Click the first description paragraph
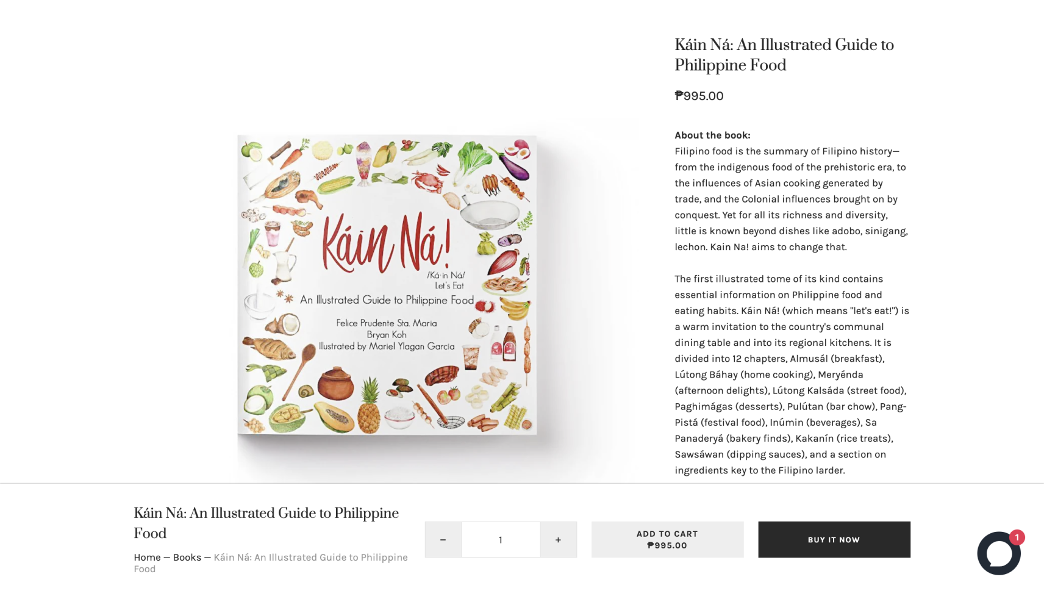Screen dimensions: 1044x596 click(x=792, y=199)
